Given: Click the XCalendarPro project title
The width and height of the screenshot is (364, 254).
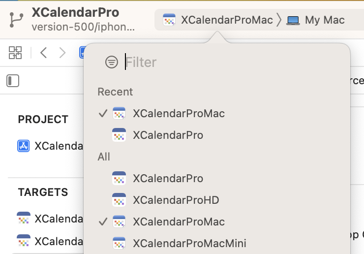Looking at the screenshot, I should click(x=75, y=12).
